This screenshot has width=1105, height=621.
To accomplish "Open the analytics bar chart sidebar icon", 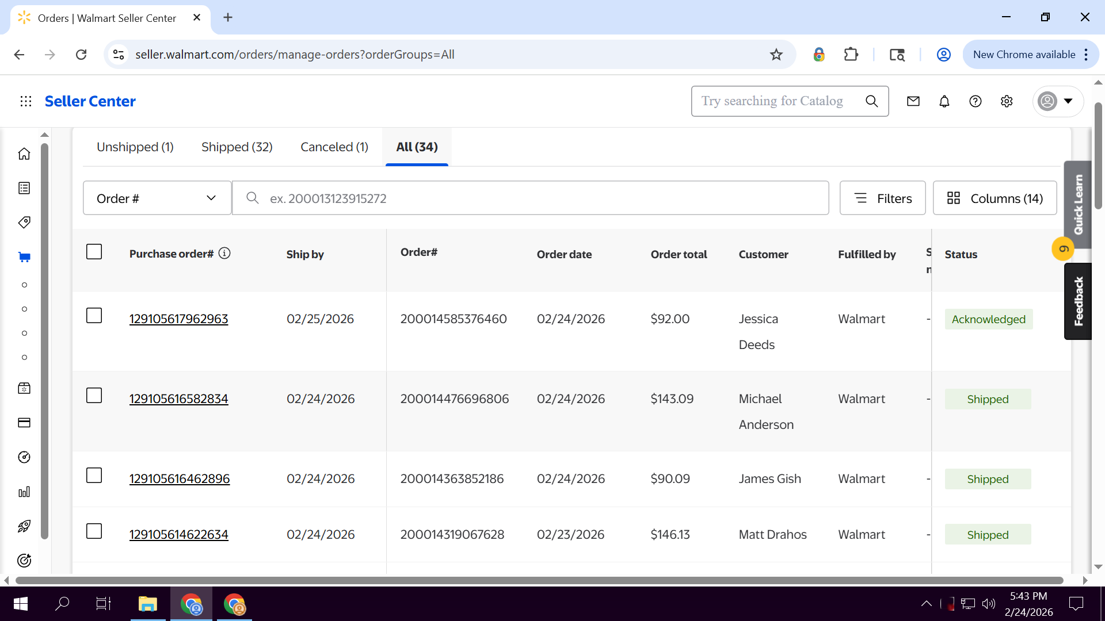I will [24, 492].
